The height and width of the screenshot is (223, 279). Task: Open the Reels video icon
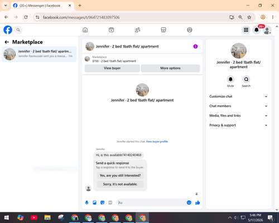111,30
